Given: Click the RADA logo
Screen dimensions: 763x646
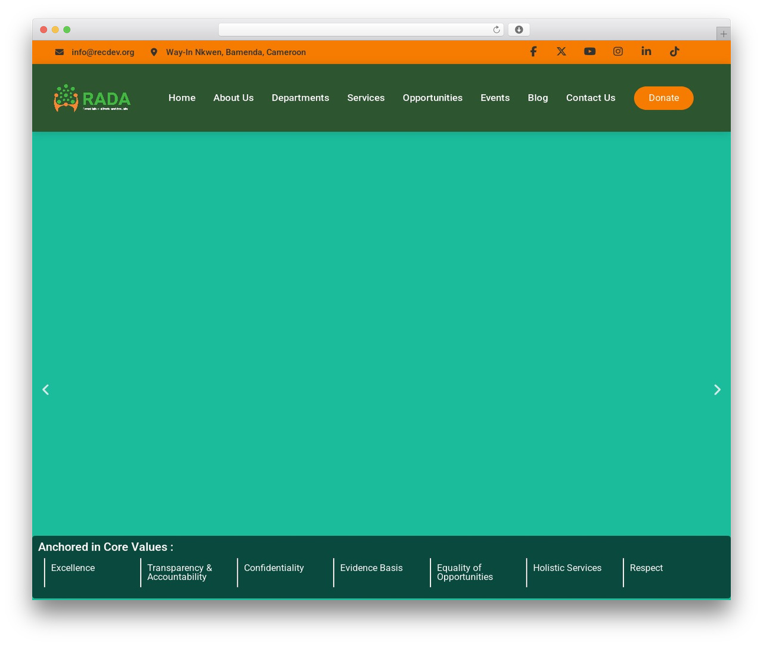Looking at the screenshot, I should pyautogui.click(x=92, y=98).
